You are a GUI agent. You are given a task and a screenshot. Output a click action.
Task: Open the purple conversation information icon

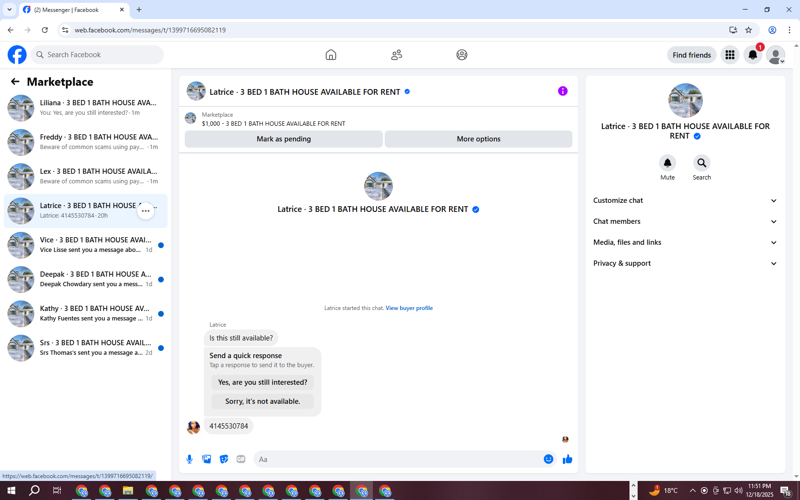pos(563,91)
